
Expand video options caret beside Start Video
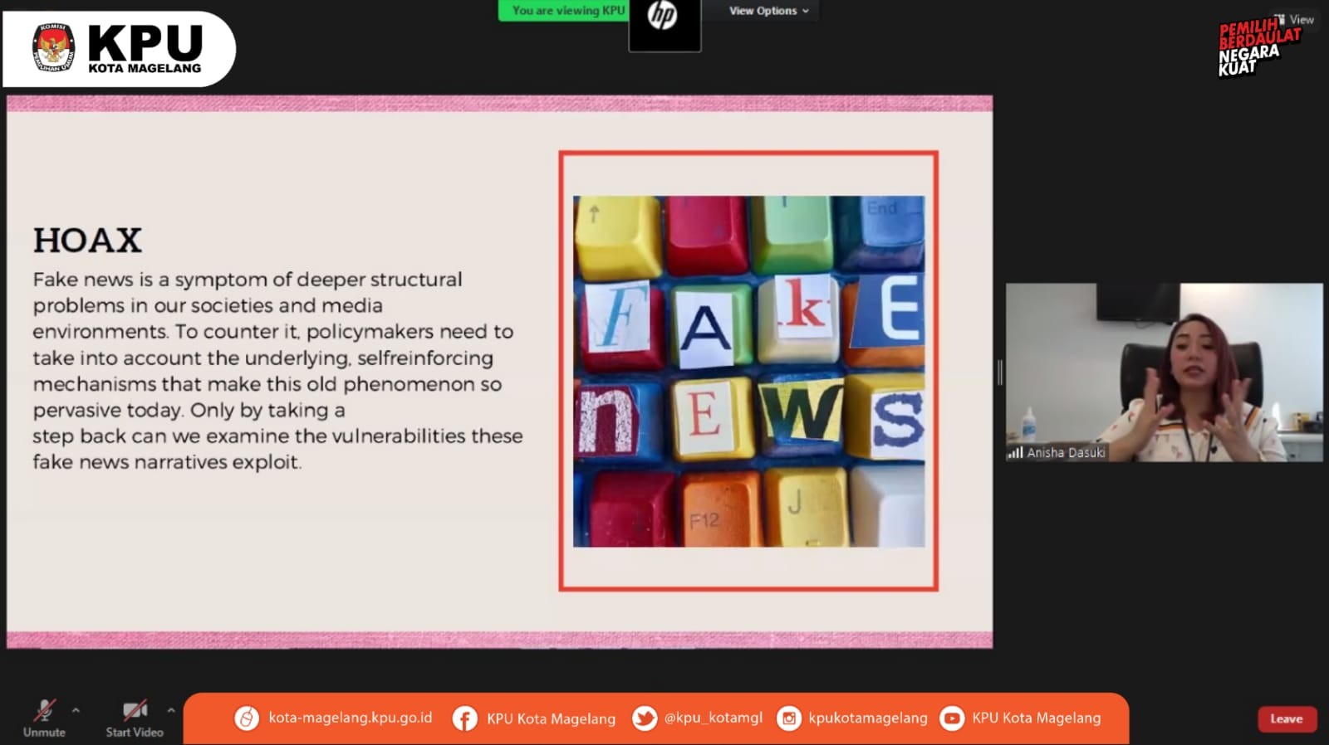(170, 710)
